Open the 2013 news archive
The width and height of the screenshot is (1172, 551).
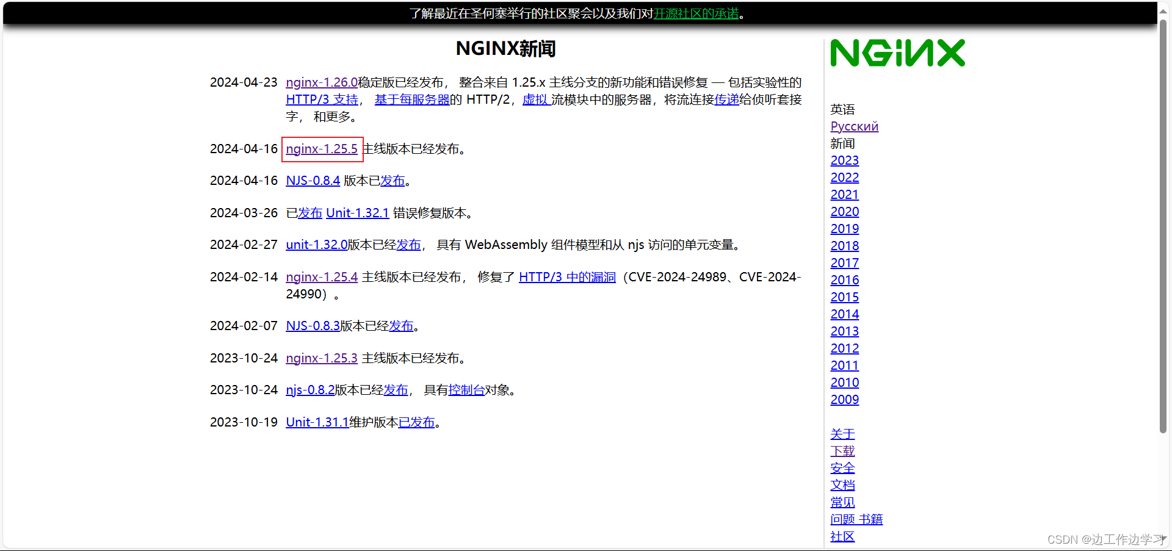coord(844,331)
